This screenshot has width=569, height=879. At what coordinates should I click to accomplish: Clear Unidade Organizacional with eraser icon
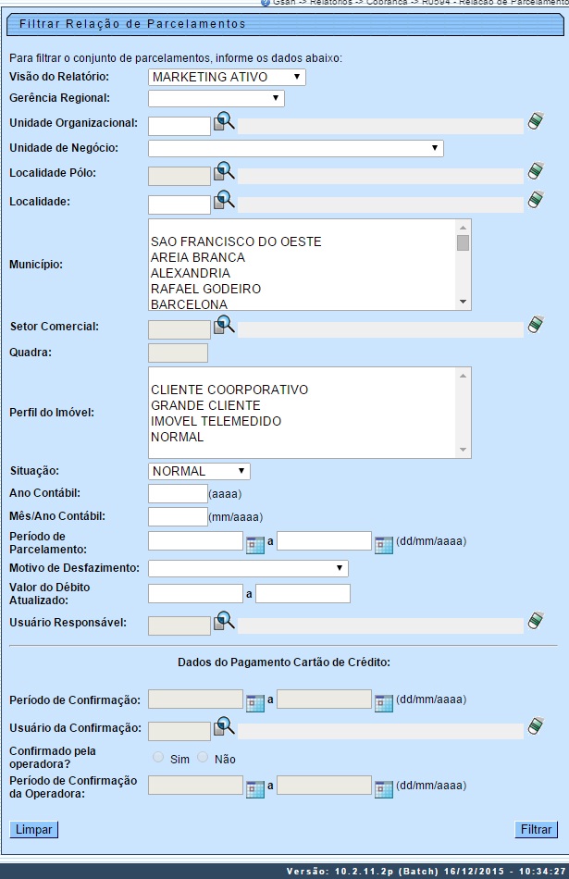pos(536,121)
